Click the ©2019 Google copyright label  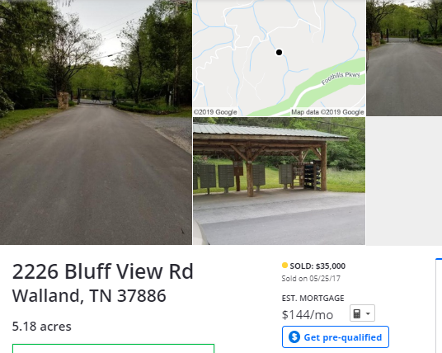click(215, 112)
